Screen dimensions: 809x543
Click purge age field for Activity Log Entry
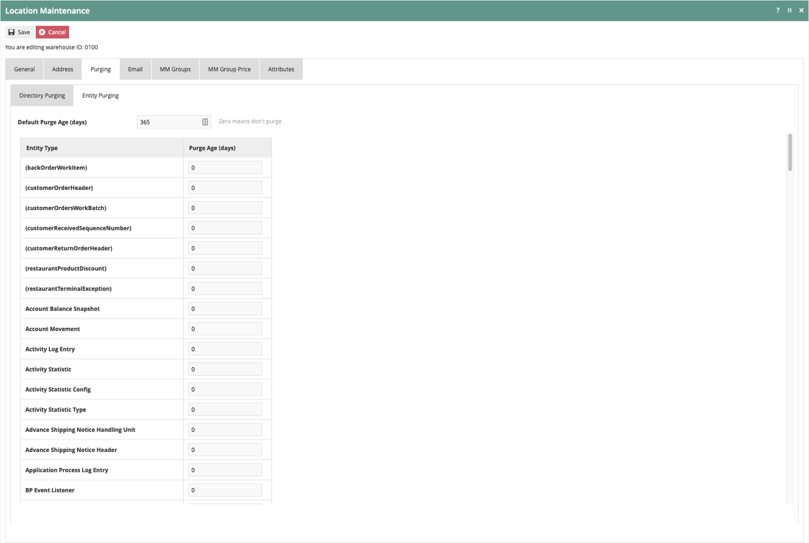(225, 349)
